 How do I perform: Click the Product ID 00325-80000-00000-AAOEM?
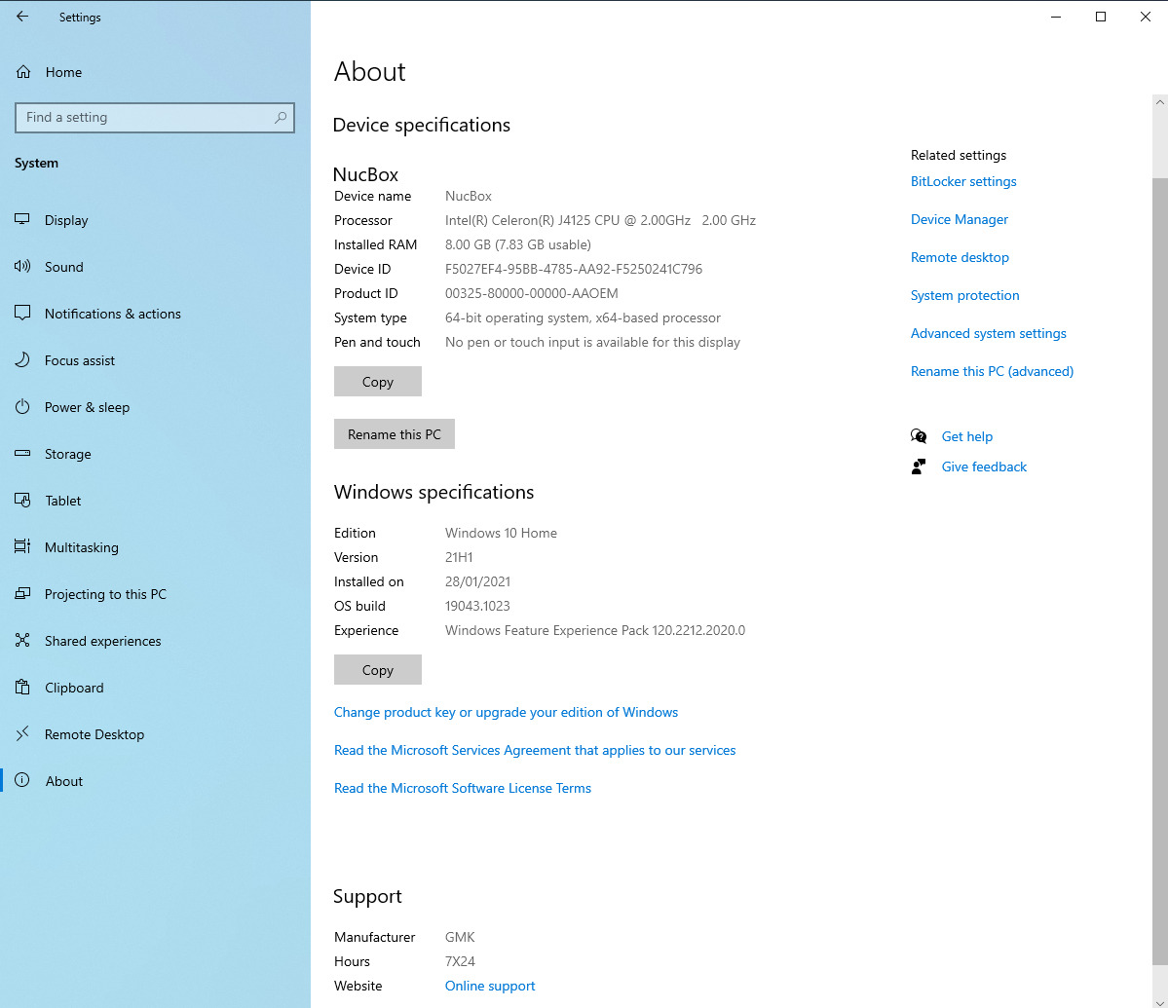tap(531, 293)
